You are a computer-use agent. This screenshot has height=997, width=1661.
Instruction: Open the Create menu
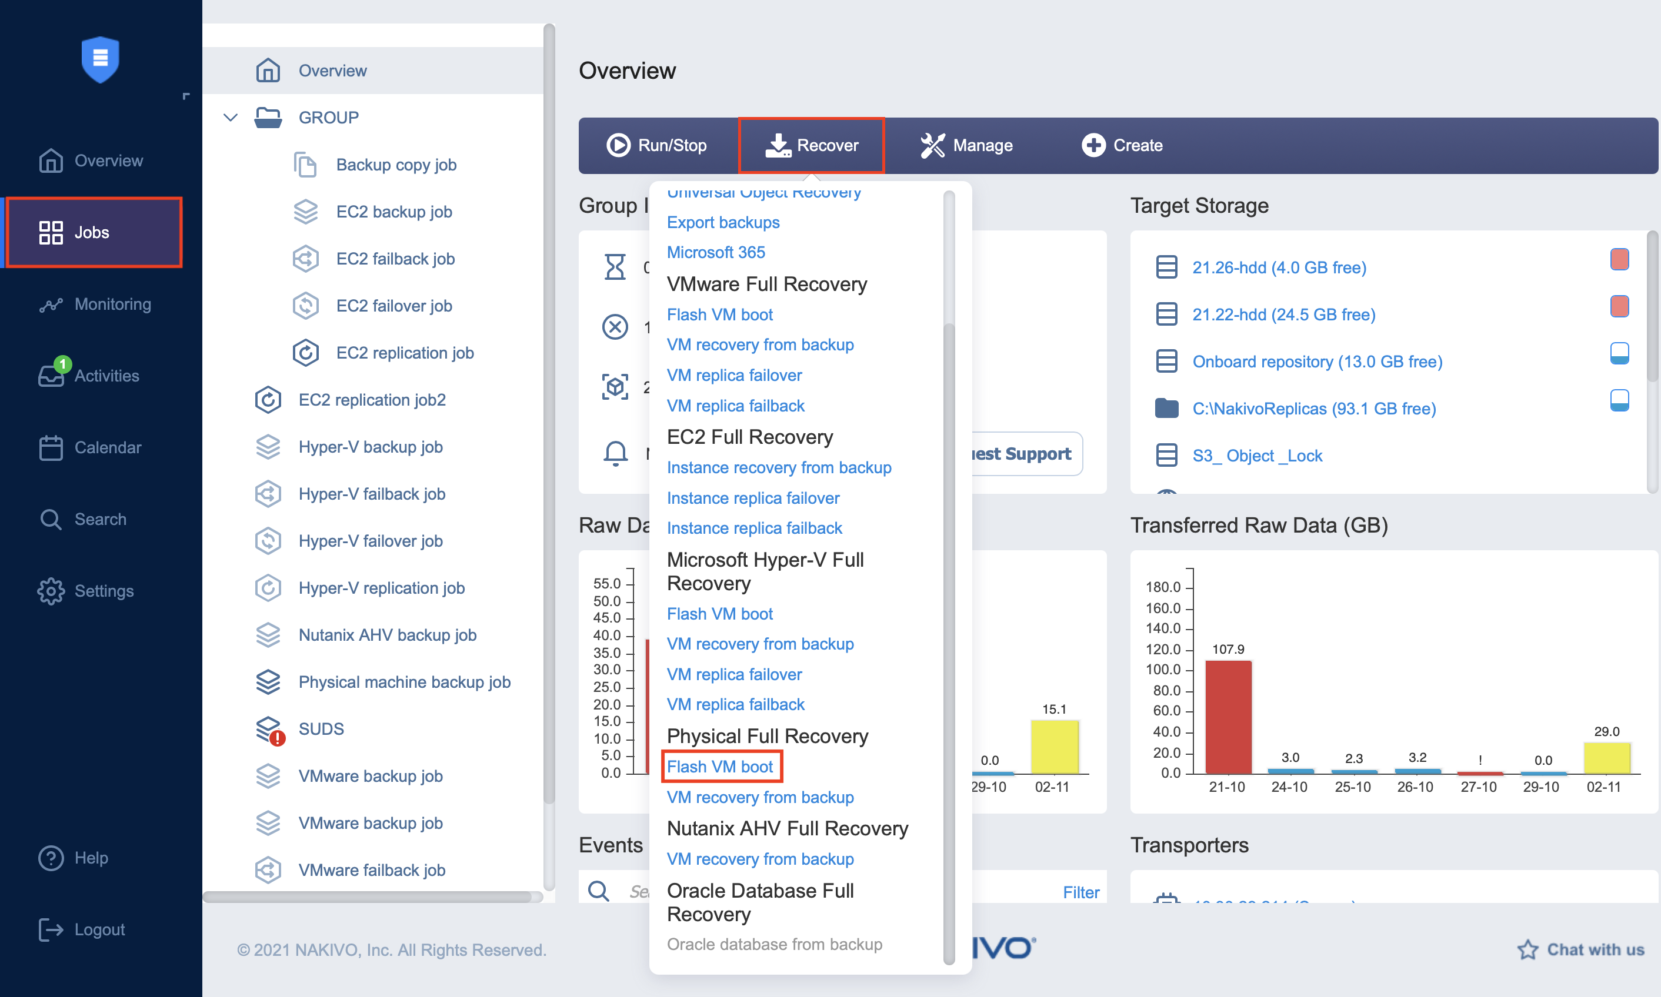tap(1122, 145)
